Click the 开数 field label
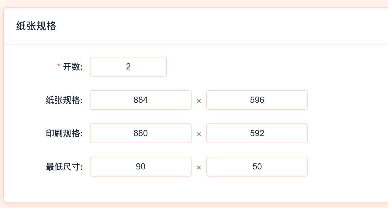Image resolution: width=388 pixels, height=208 pixels. click(73, 67)
